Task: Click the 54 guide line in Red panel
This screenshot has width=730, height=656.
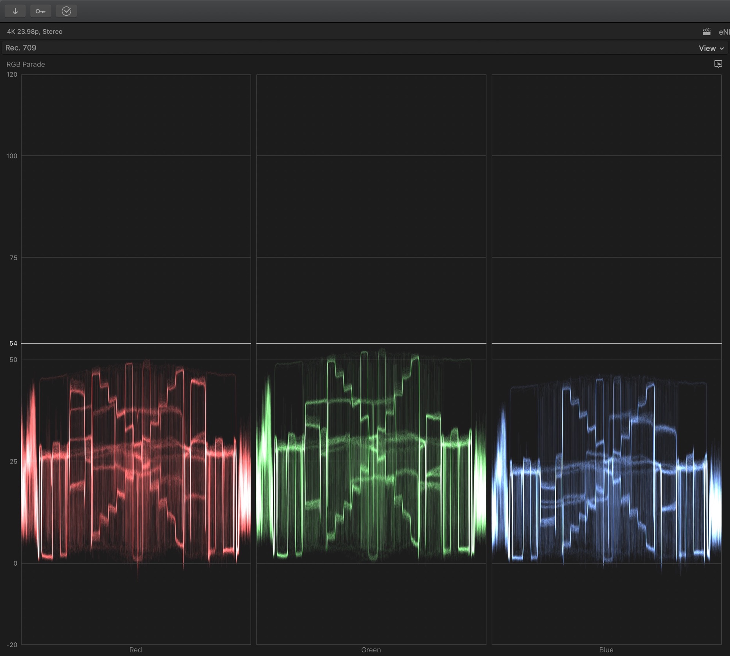Action: point(136,343)
